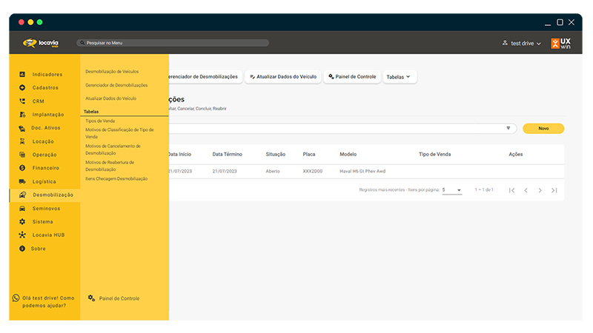Go to last page of records

554,190
